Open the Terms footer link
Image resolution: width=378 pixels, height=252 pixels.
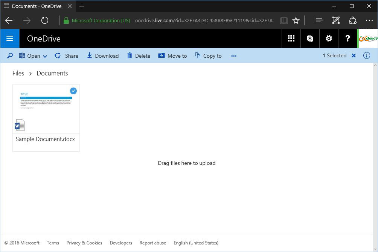(x=53, y=243)
